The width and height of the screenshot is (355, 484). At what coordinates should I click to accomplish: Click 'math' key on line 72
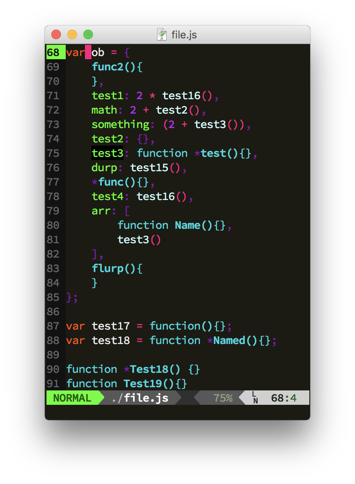[105, 110]
